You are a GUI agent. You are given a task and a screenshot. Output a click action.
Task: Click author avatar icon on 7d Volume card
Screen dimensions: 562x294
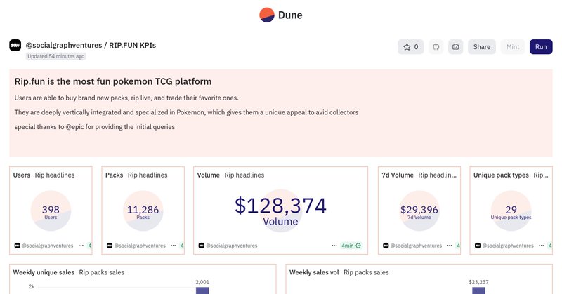[x=386, y=246]
